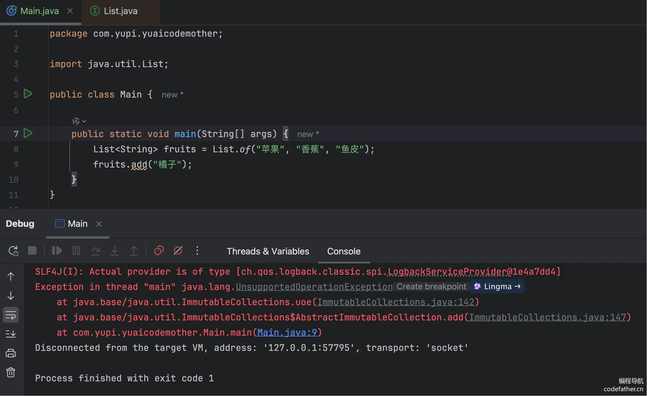Toggle the Mute Breakpoints icon
The image size is (647, 396).
[x=178, y=251]
